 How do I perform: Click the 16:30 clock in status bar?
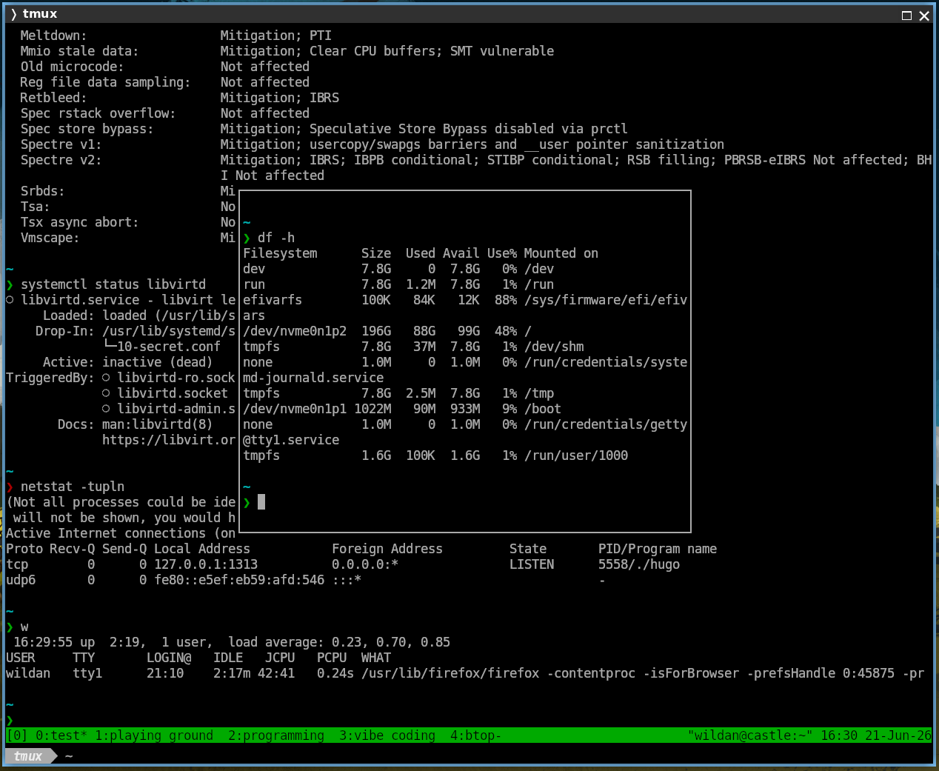pos(839,735)
